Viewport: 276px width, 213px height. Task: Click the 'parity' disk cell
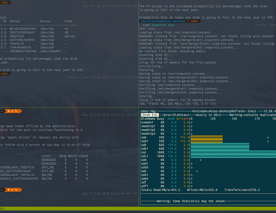click(x=70, y=36)
